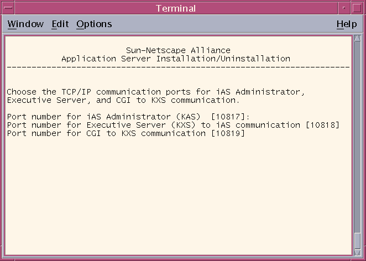Click the CGI to KXS port line
The width and height of the screenshot is (366, 261).
[x=126, y=133]
